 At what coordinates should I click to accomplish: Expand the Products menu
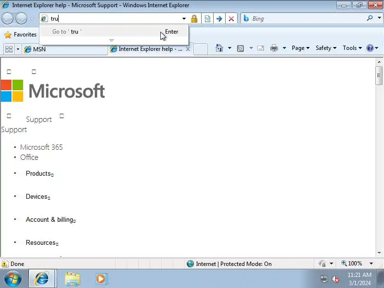click(x=40, y=174)
